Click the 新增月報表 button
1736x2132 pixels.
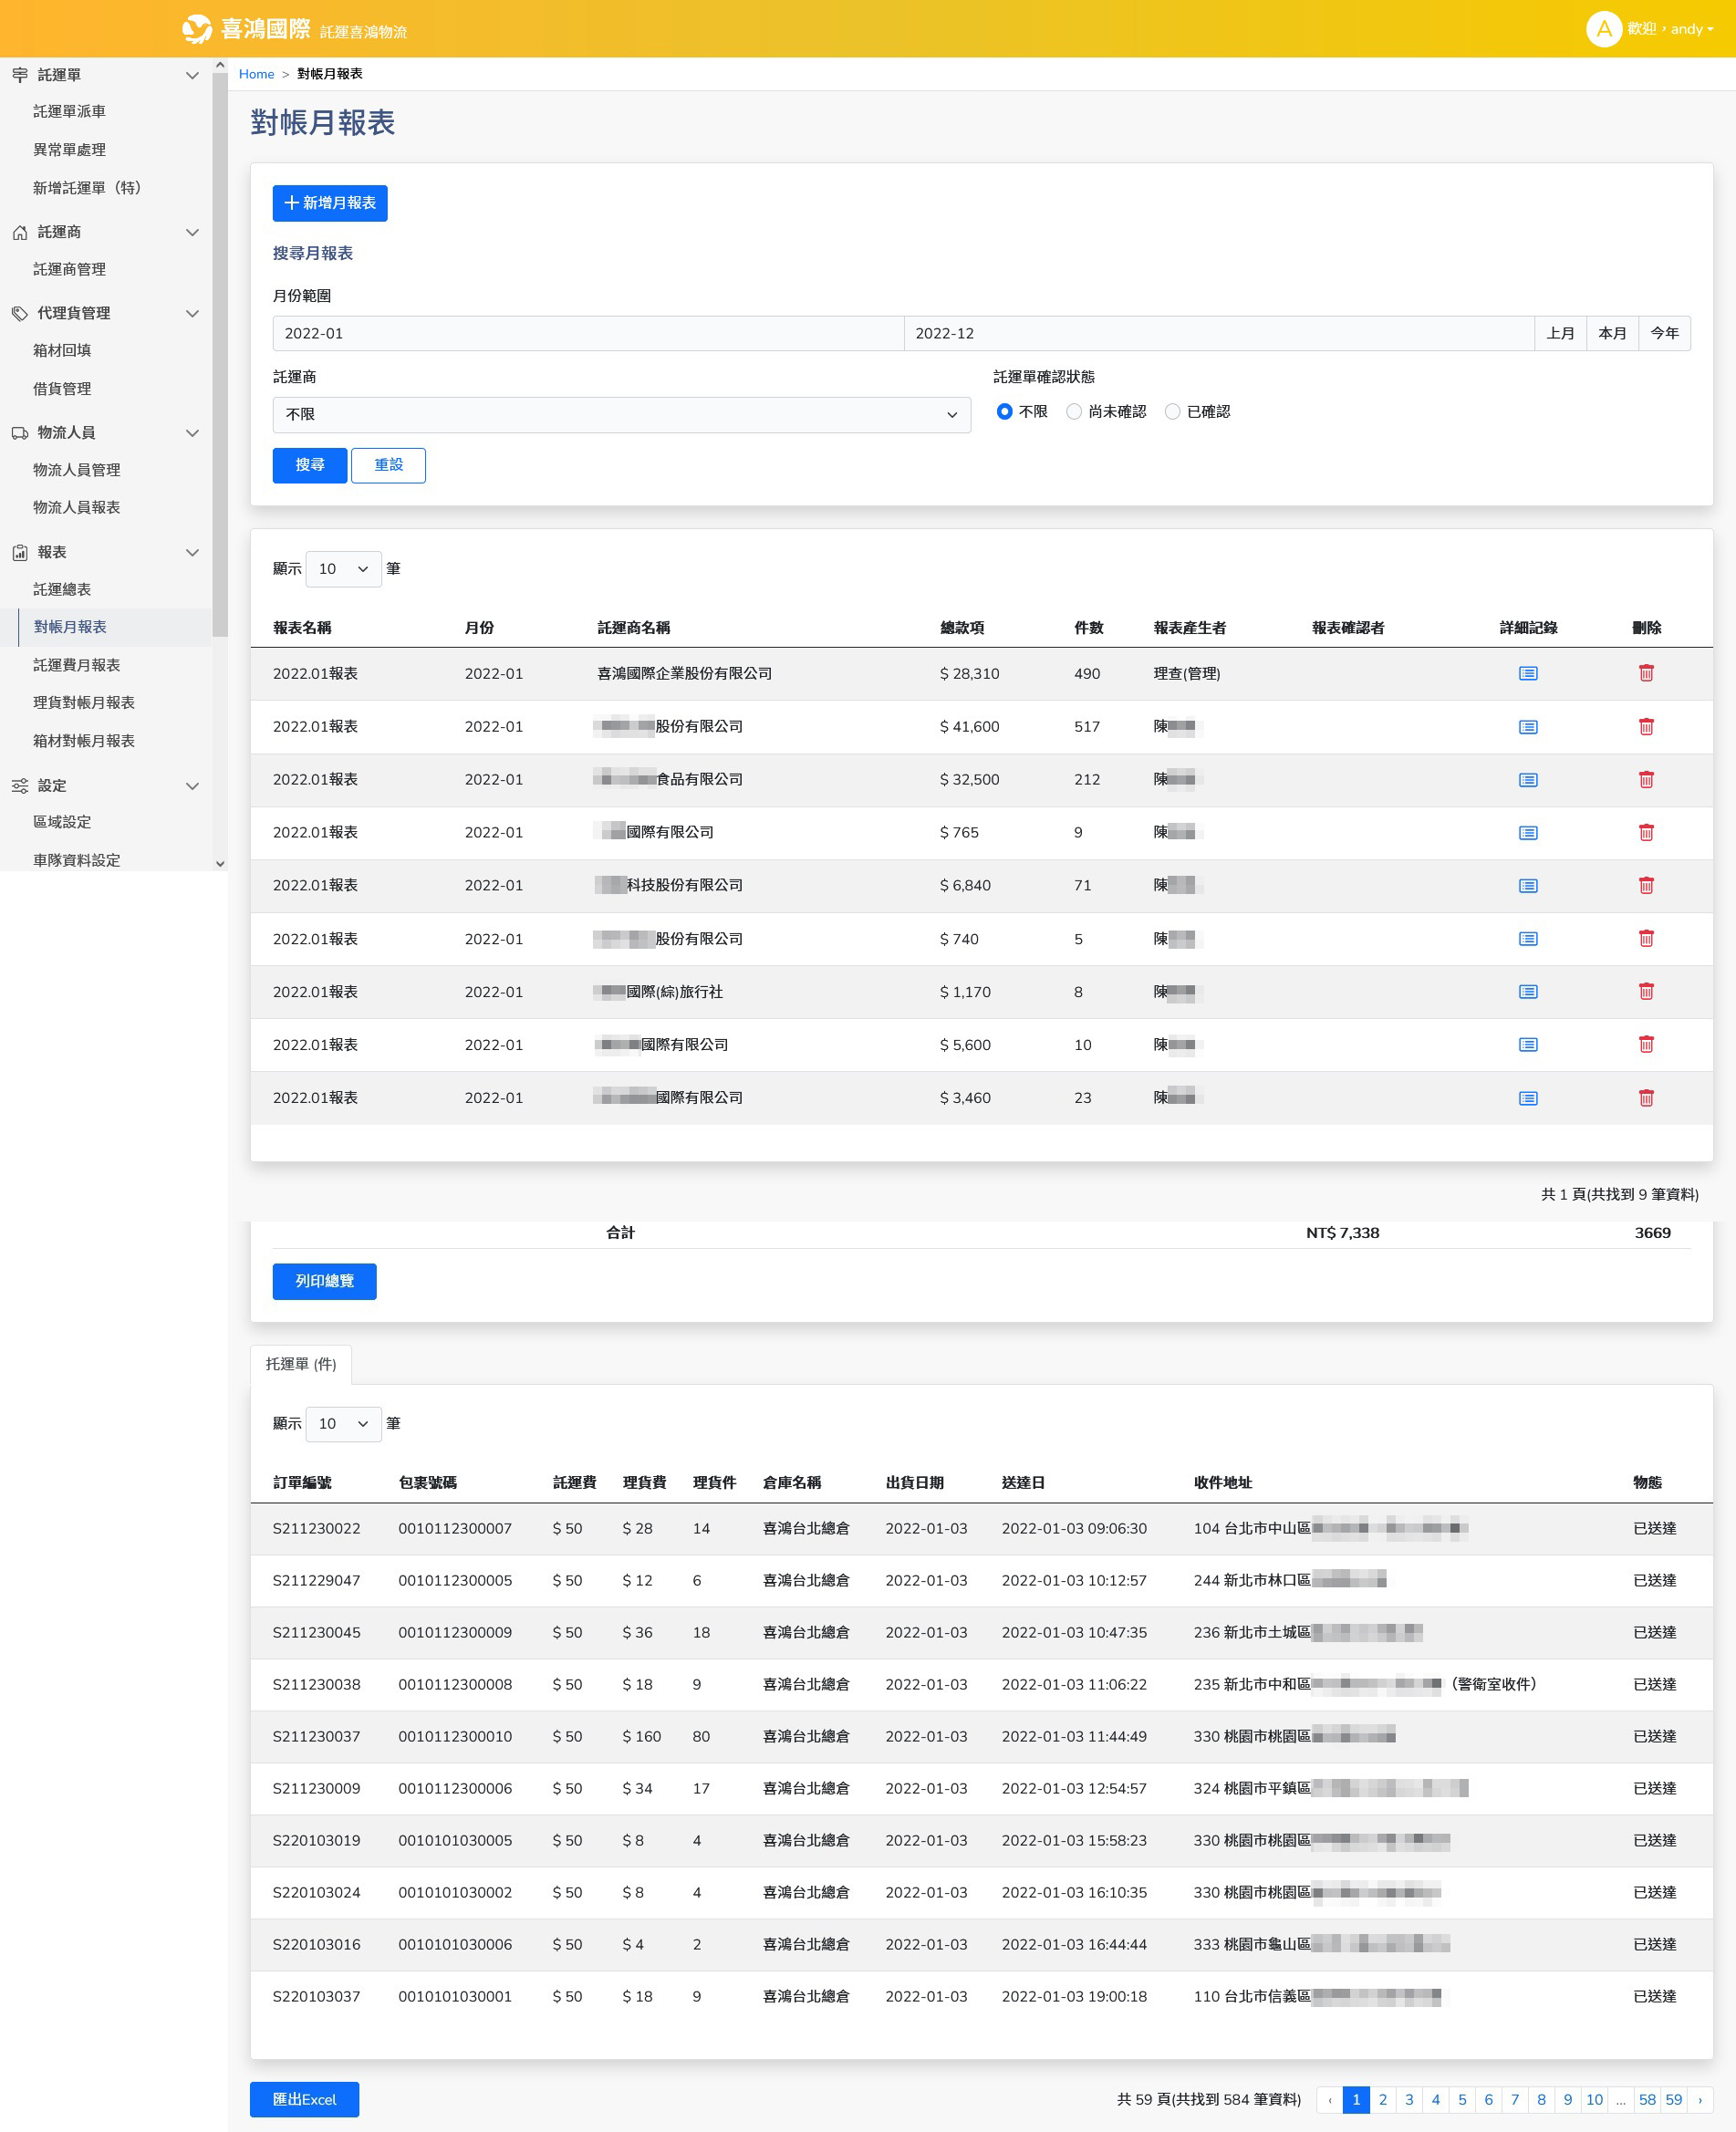point(329,203)
